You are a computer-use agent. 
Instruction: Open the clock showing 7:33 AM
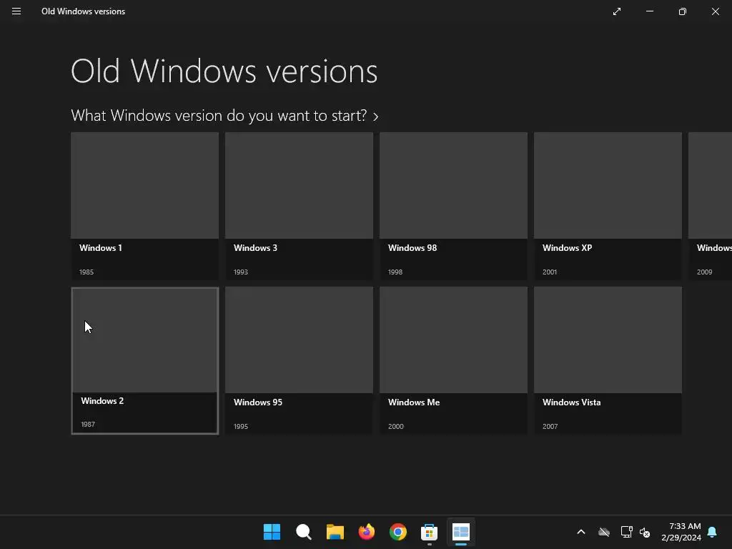click(681, 532)
